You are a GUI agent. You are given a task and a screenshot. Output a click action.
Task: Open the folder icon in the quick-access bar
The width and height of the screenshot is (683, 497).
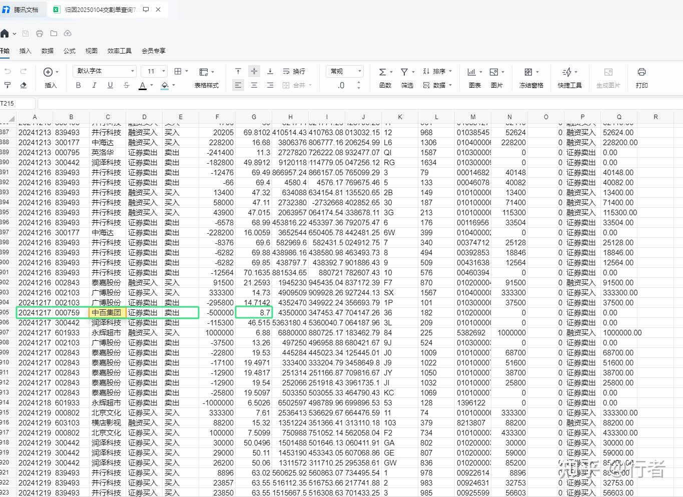[x=54, y=34]
